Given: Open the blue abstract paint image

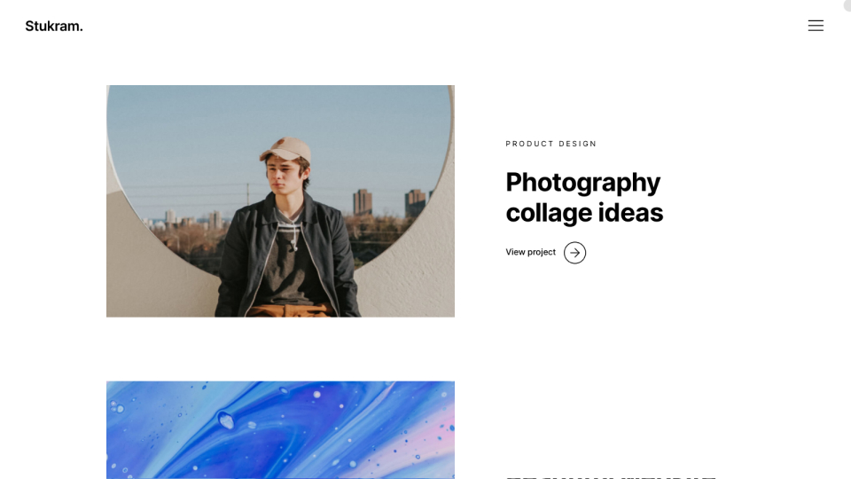Looking at the screenshot, I should point(280,429).
